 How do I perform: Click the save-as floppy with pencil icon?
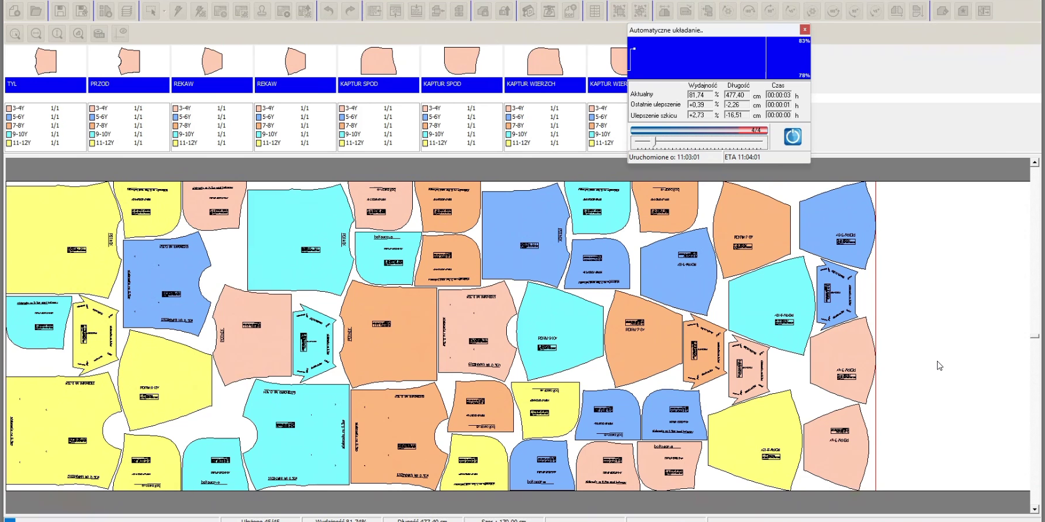pos(82,11)
